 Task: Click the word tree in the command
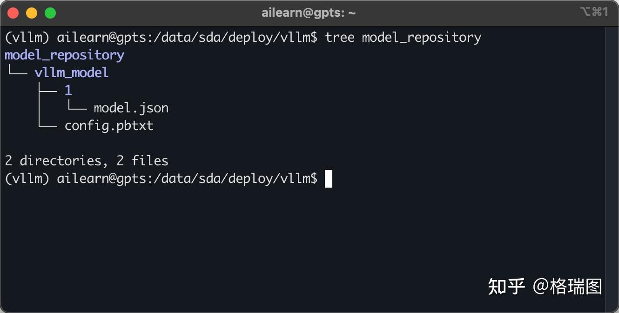click(x=340, y=37)
